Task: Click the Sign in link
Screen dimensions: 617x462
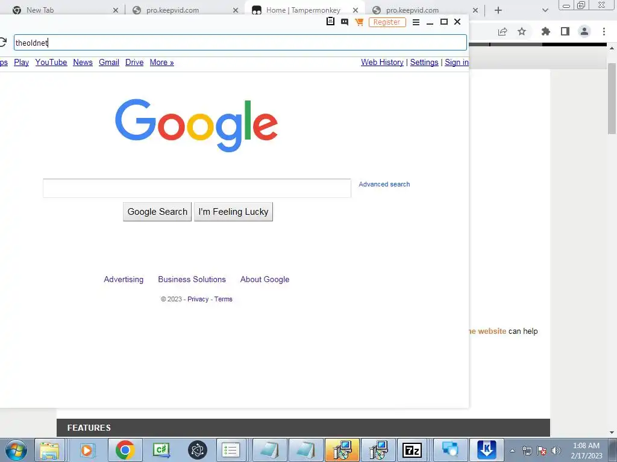Action: [457, 63]
